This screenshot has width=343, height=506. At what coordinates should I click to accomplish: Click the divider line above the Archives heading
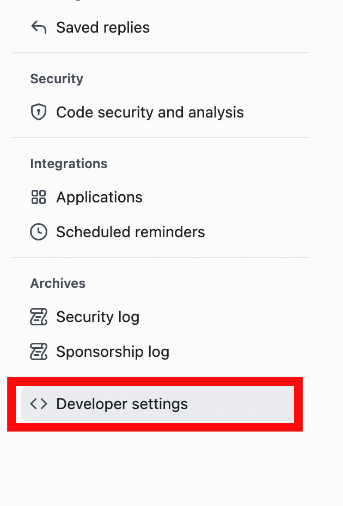pos(161,257)
